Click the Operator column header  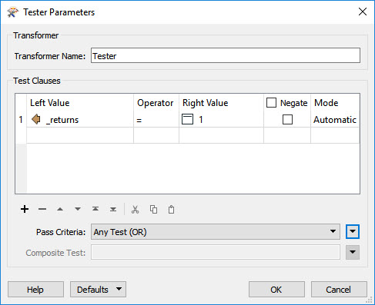click(x=156, y=103)
